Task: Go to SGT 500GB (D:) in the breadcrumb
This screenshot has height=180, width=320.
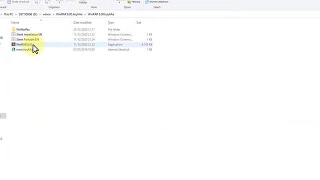Action: point(28,14)
